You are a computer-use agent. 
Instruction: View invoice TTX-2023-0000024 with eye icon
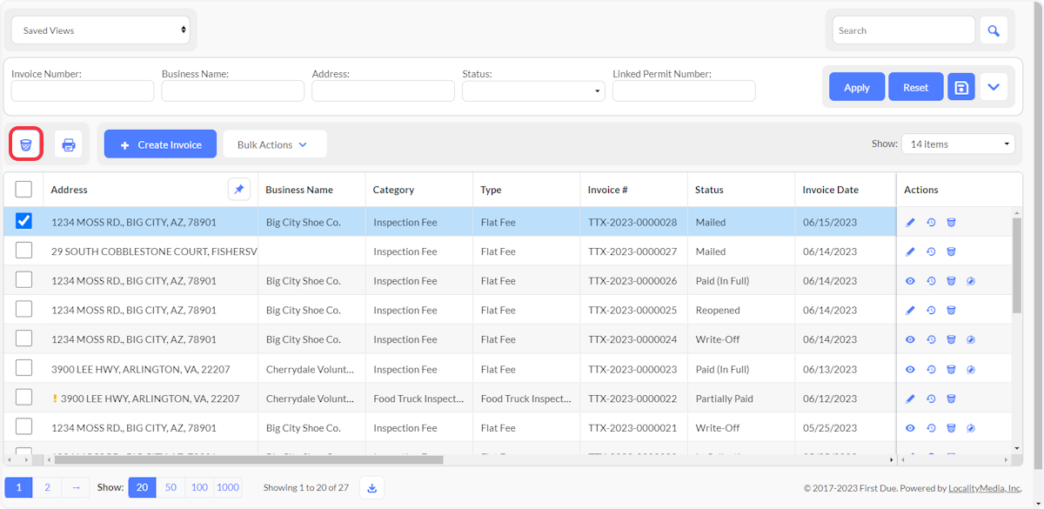click(911, 339)
